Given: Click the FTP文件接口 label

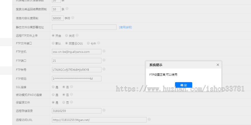Looking at the screenshot, I should tap(24, 43).
